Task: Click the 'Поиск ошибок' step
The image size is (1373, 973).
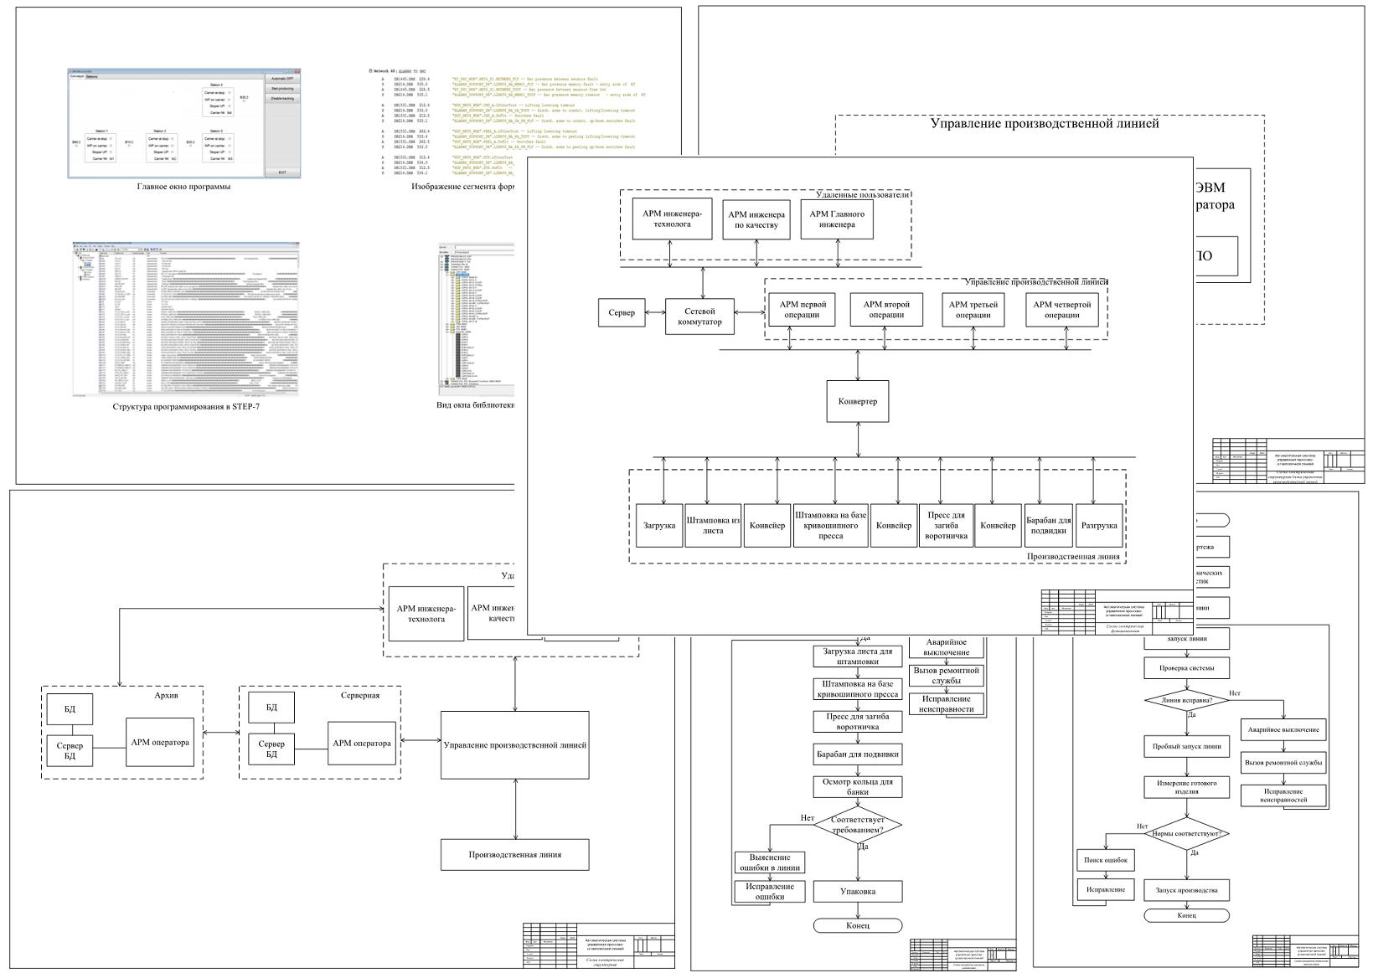Action: 1105,860
